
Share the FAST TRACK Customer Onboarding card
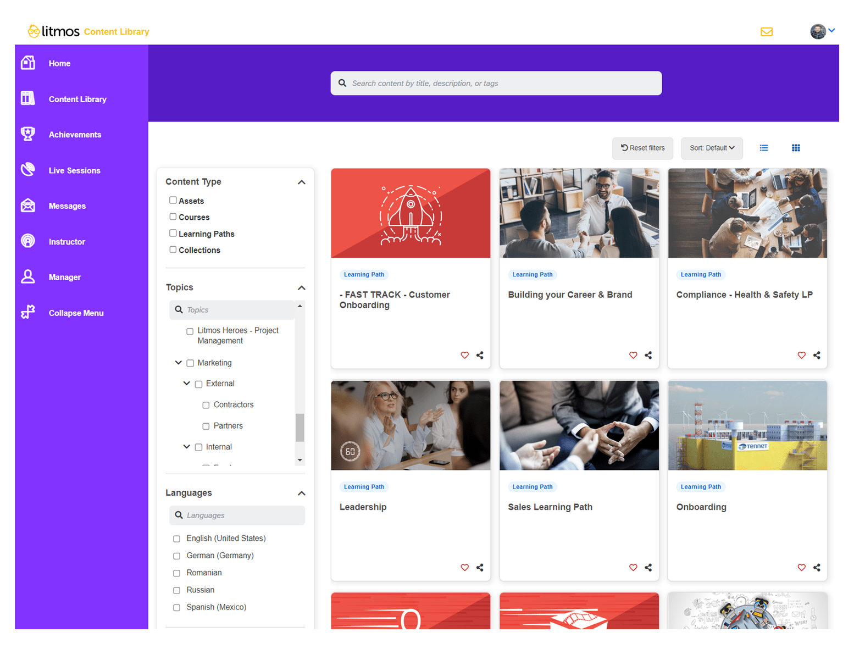pos(480,355)
